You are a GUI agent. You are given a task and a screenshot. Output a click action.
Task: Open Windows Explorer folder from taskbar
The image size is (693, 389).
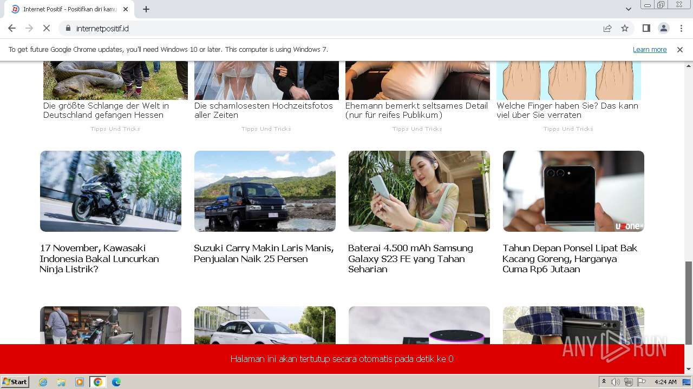61,382
